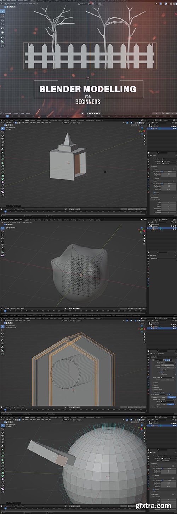Select the Cursor tool in cube house screenshot

tap(2, 132)
